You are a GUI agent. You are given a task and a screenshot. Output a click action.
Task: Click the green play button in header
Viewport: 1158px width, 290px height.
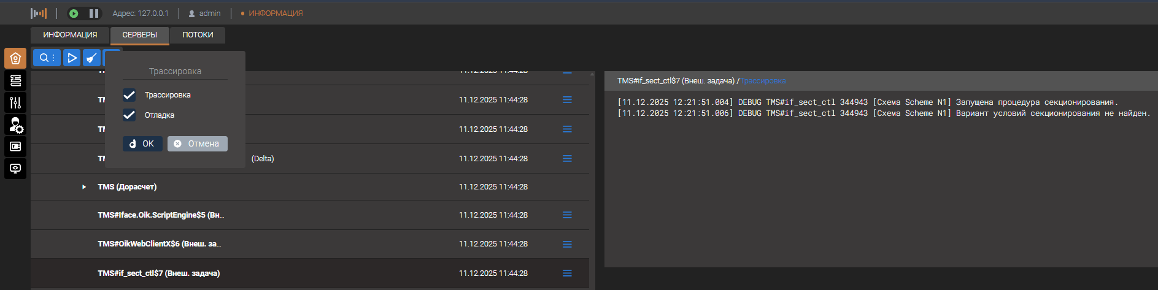click(74, 13)
